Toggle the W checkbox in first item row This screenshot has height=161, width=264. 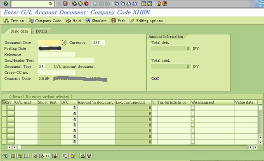193,108
